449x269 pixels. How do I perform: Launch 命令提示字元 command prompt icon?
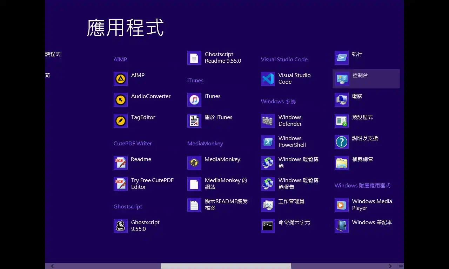[268, 226]
